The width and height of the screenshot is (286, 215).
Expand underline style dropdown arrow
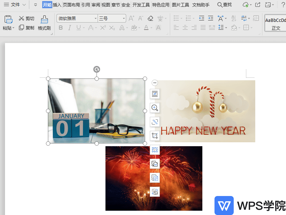click(84, 28)
